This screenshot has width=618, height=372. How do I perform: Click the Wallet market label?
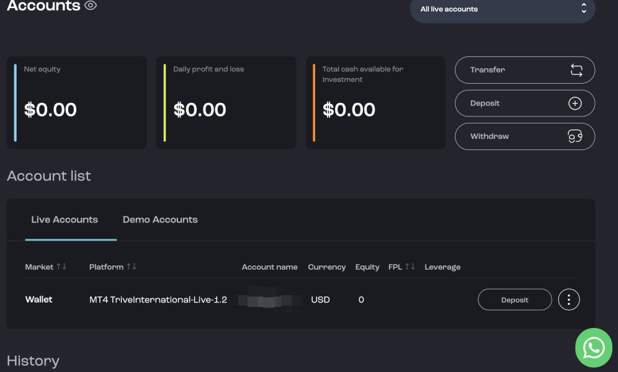38,299
